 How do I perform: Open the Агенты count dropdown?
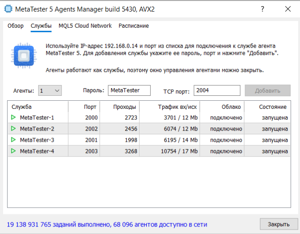[50, 90]
